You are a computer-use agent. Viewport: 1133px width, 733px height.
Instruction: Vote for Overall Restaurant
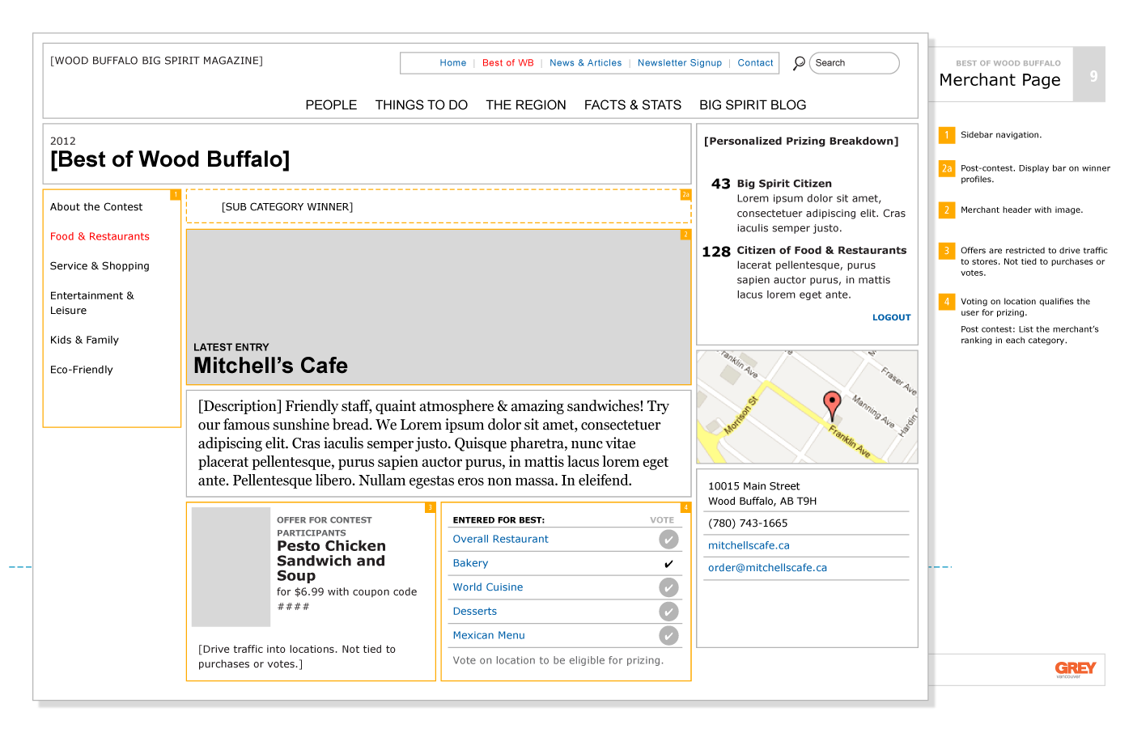click(x=668, y=540)
